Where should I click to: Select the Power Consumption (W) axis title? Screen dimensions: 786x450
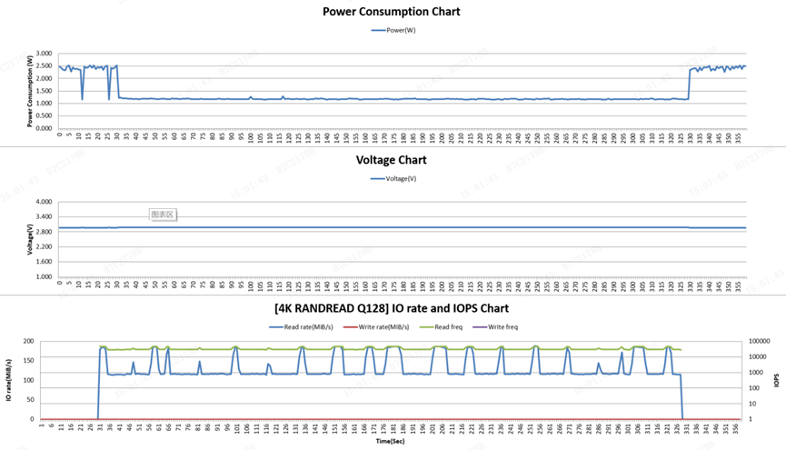30,91
